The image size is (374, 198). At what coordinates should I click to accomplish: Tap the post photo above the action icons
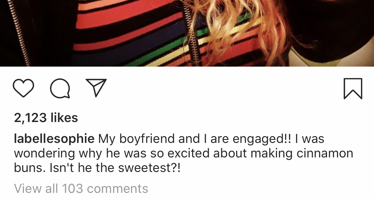tap(187, 33)
